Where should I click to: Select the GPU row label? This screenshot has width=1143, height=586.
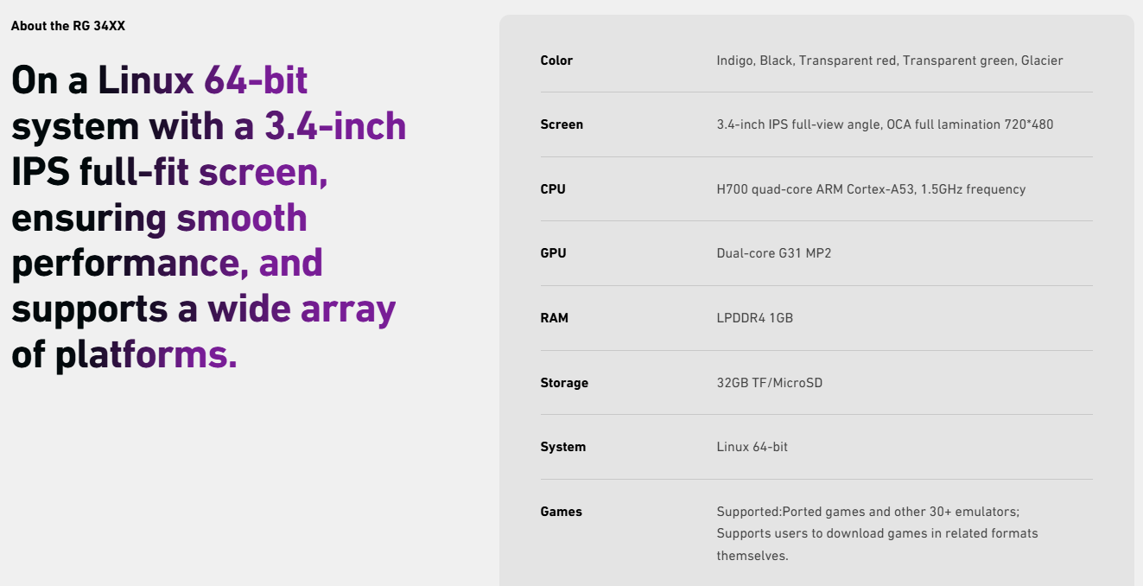[x=553, y=253]
